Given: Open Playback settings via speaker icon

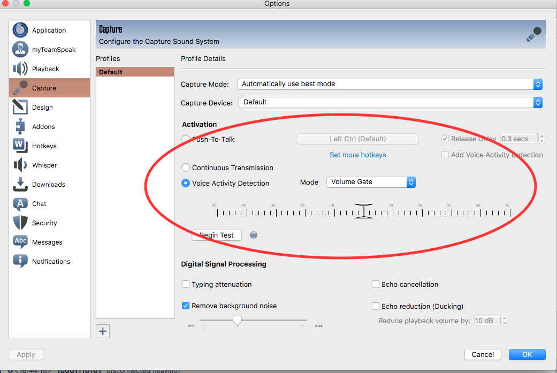Looking at the screenshot, I should [20, 68].
